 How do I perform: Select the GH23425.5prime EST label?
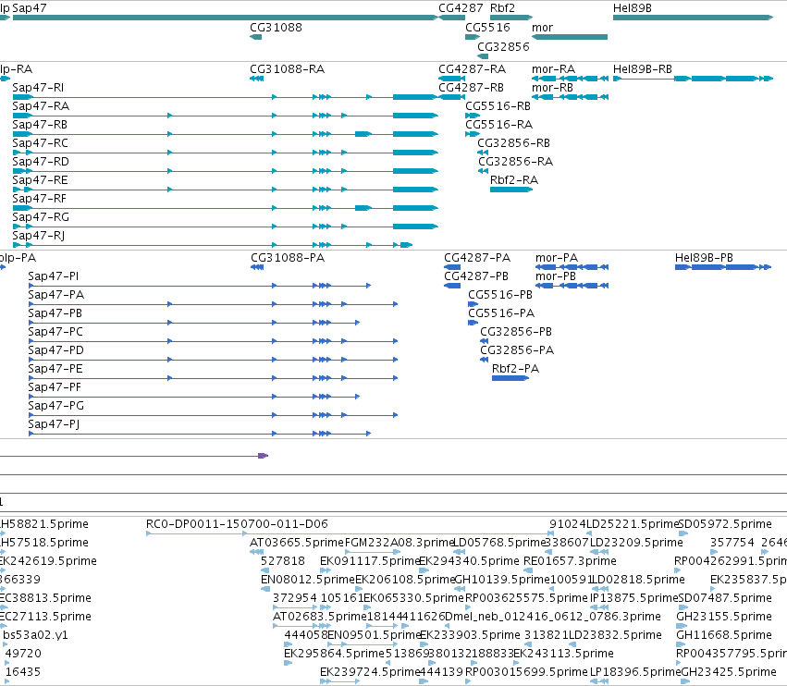(x=729, y=672)
